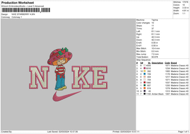
Task: Click the Max Stitch value '10.4 mm'
Action: 155,48
